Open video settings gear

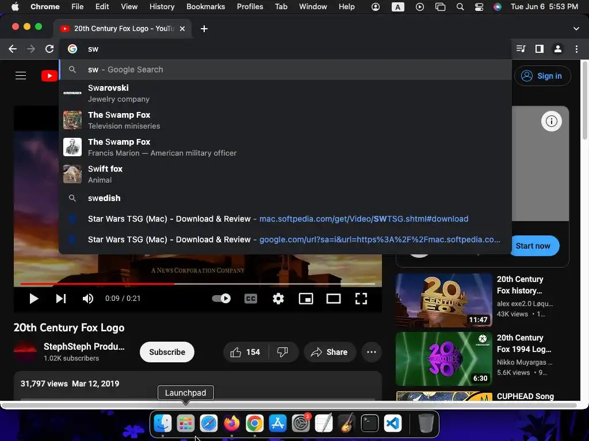[278, 299]
